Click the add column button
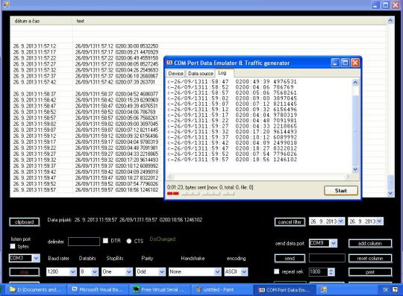Screen dimensions: 403x296 tap(370, 243)
